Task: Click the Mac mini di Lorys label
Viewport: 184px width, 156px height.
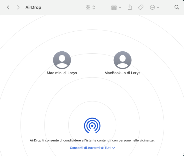Action: click(62, 73)
